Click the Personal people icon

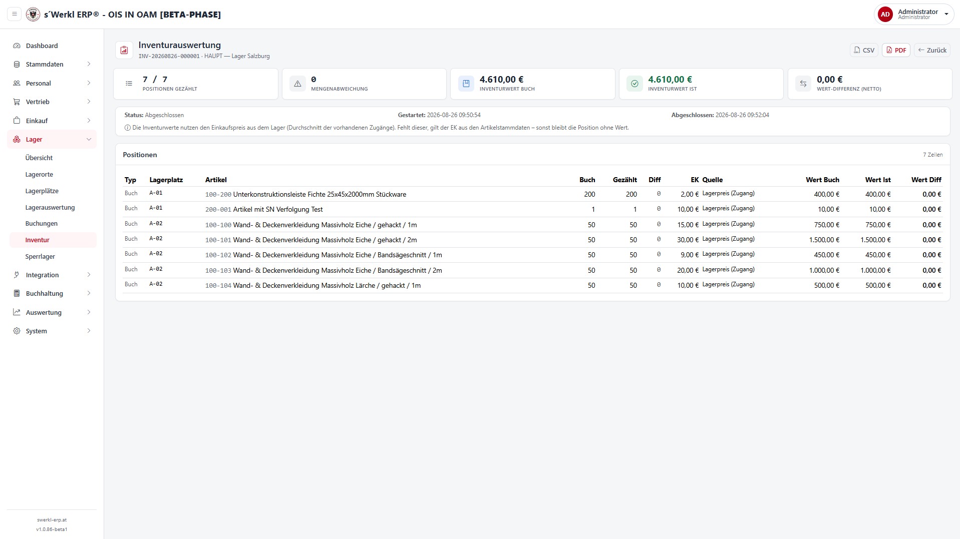(x=17, y=83)
